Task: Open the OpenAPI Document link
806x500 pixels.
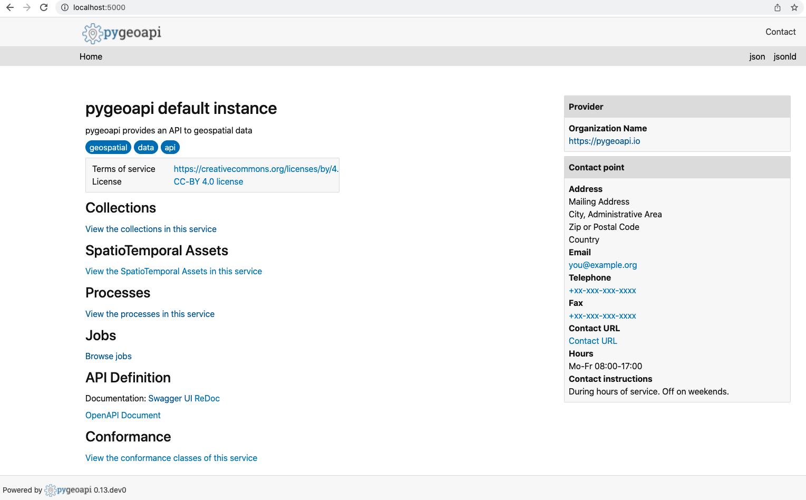Action: pyautogui.click(x=123, y=415)
